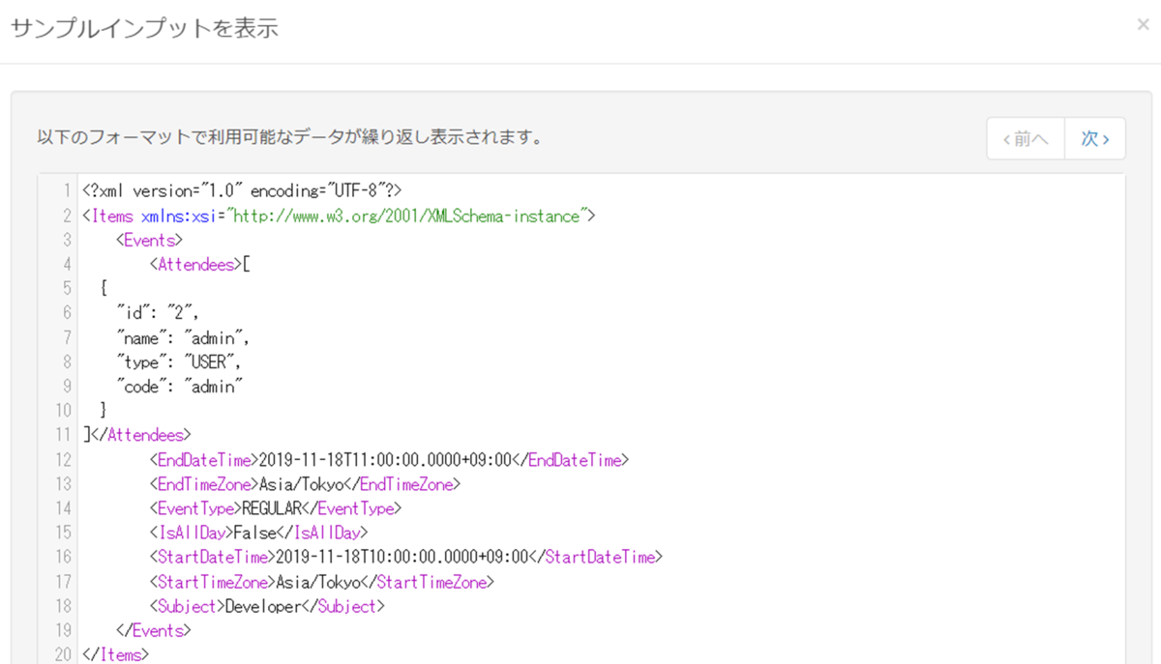Click the Attendees opening tag
This screenshot has height=664, width=1161.
tap(194, 264)
